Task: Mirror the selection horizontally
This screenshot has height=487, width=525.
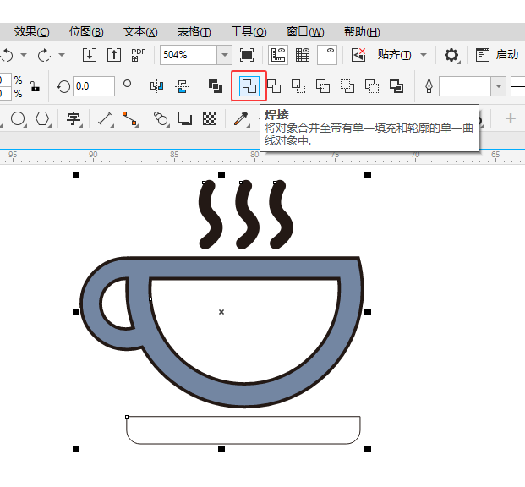Action: coord(156,86)
